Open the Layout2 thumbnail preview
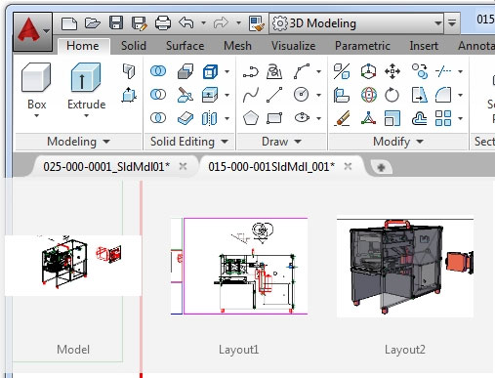This screenshot has width=495, height=378. pyautogui.click(x=405, y=268)
